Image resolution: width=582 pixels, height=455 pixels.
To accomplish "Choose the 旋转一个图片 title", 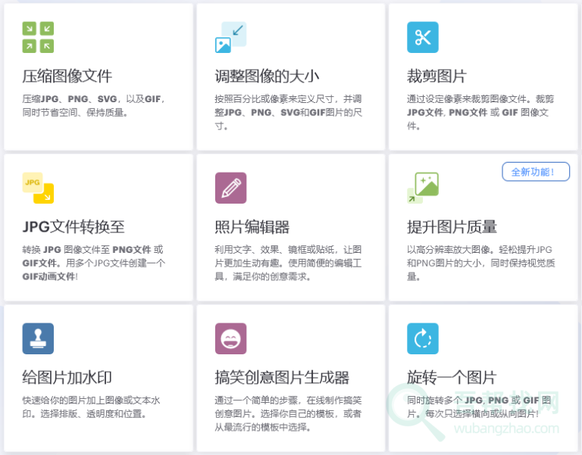I will click(x=452, y=378).
